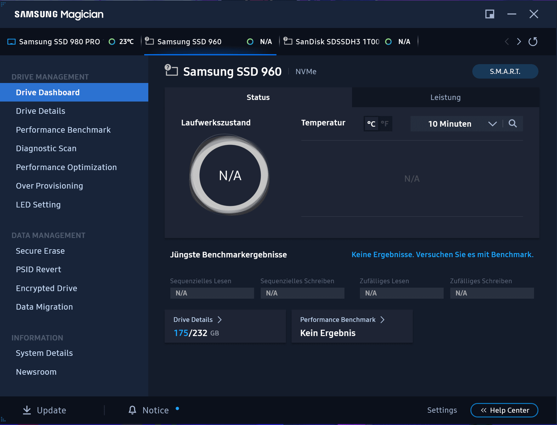Image resolution: width=557 pixels, height=425 pixels.
Task: Open Drive Dashboard in sidebar
Action: 74,92
